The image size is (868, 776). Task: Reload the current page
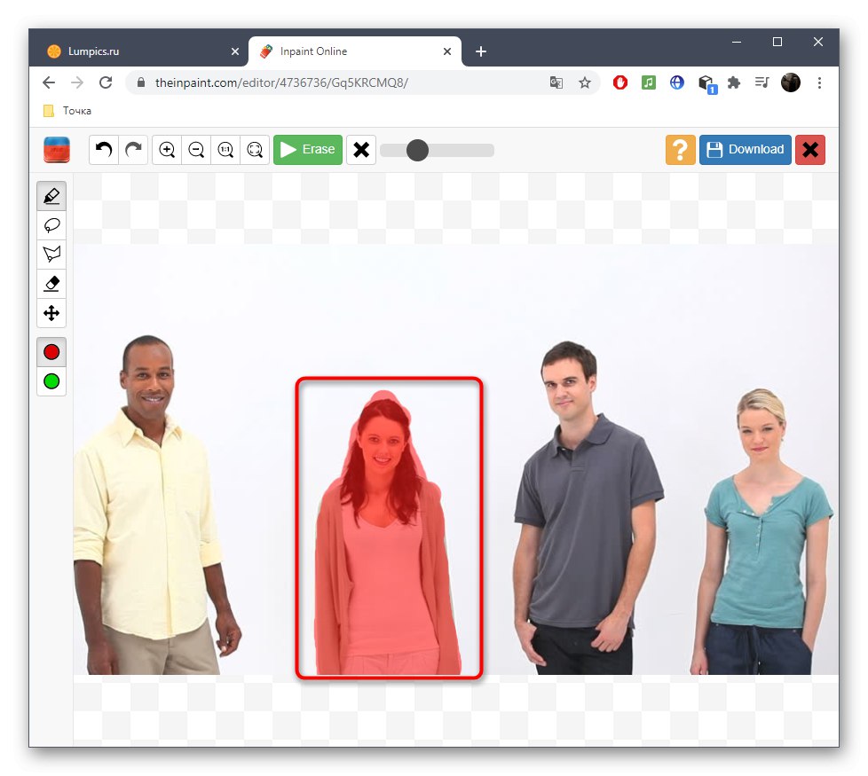coord(106,82)
